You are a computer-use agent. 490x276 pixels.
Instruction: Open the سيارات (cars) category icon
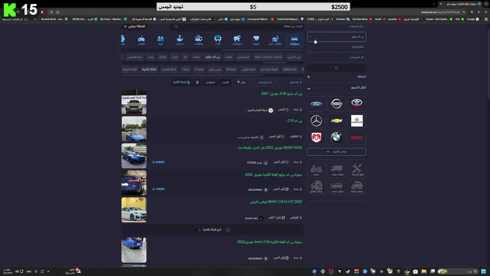(x=294, y=40)
